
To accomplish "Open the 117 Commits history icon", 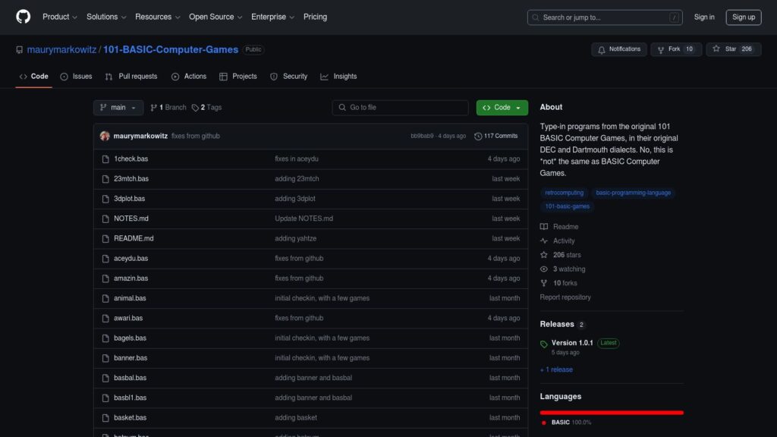I will pyautogui.click(x=478, y=137).
